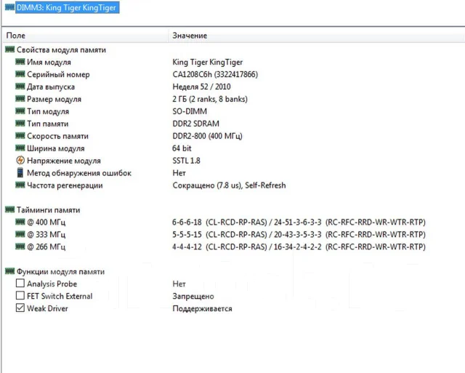Select the Тип модуля field label
This screenshot has height=373, width=465.
coord(48,111)
